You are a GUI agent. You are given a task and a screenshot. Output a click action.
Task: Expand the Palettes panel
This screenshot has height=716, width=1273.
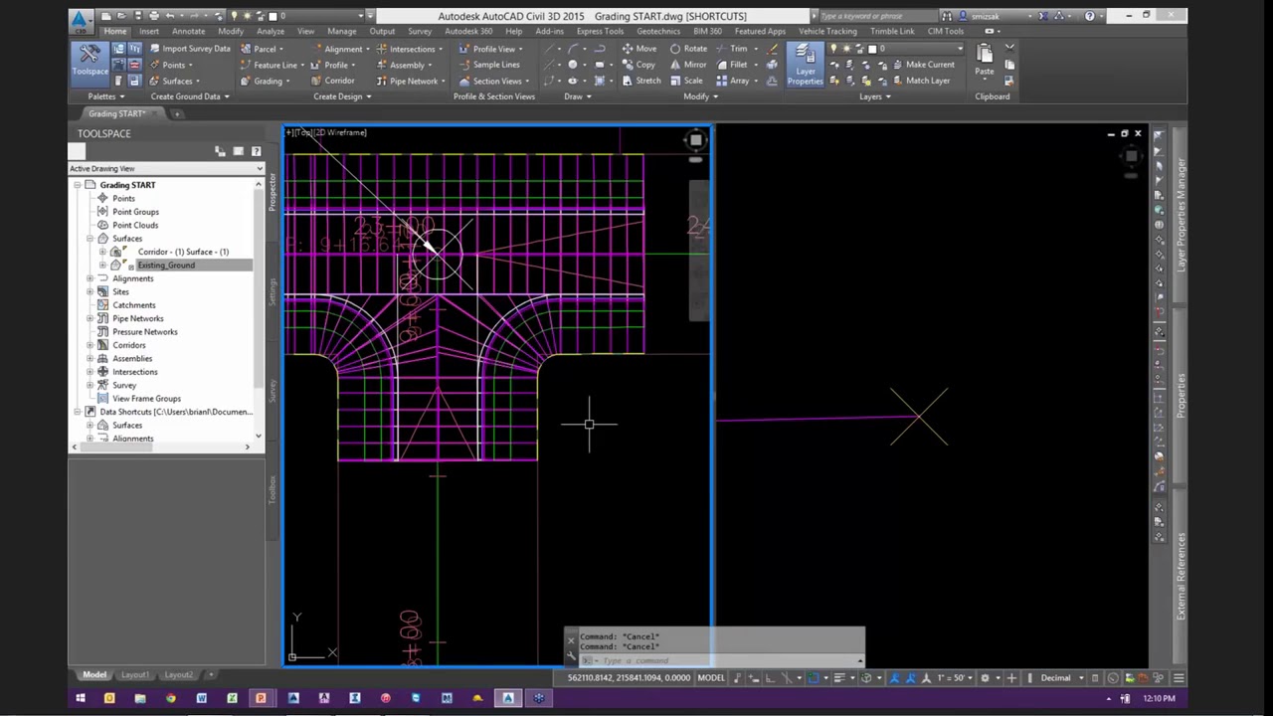[x=105, y=96]
